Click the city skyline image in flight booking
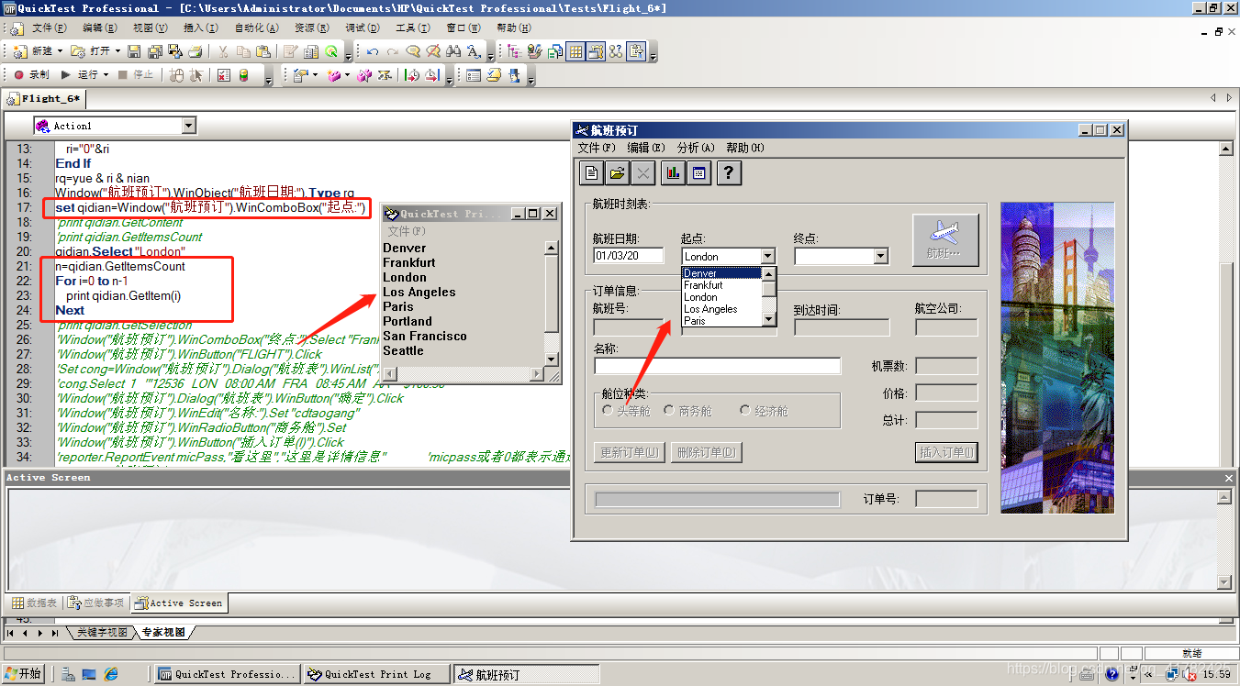1240x686 pixels. click(x=1057, y=358)
